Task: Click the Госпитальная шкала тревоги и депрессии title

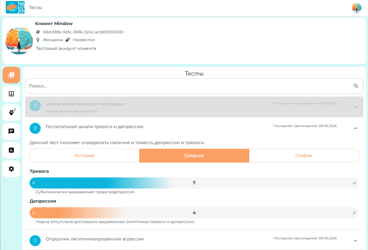Action: tap(94, 126)
